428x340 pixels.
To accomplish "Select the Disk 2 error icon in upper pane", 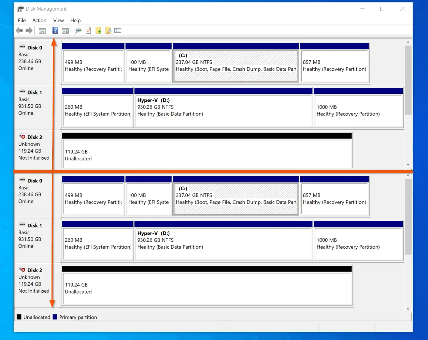I will click(x=22, y=136).
